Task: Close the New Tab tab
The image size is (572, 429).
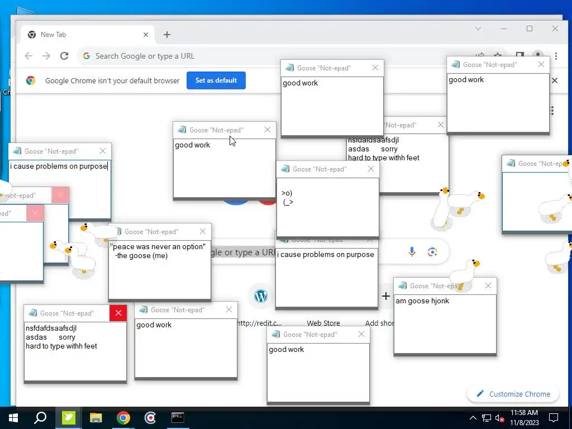Action: (146, 35)
